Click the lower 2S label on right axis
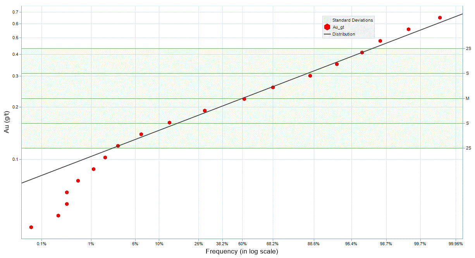Viewport: 475px width, 258px height. click(x=468, y=148)
